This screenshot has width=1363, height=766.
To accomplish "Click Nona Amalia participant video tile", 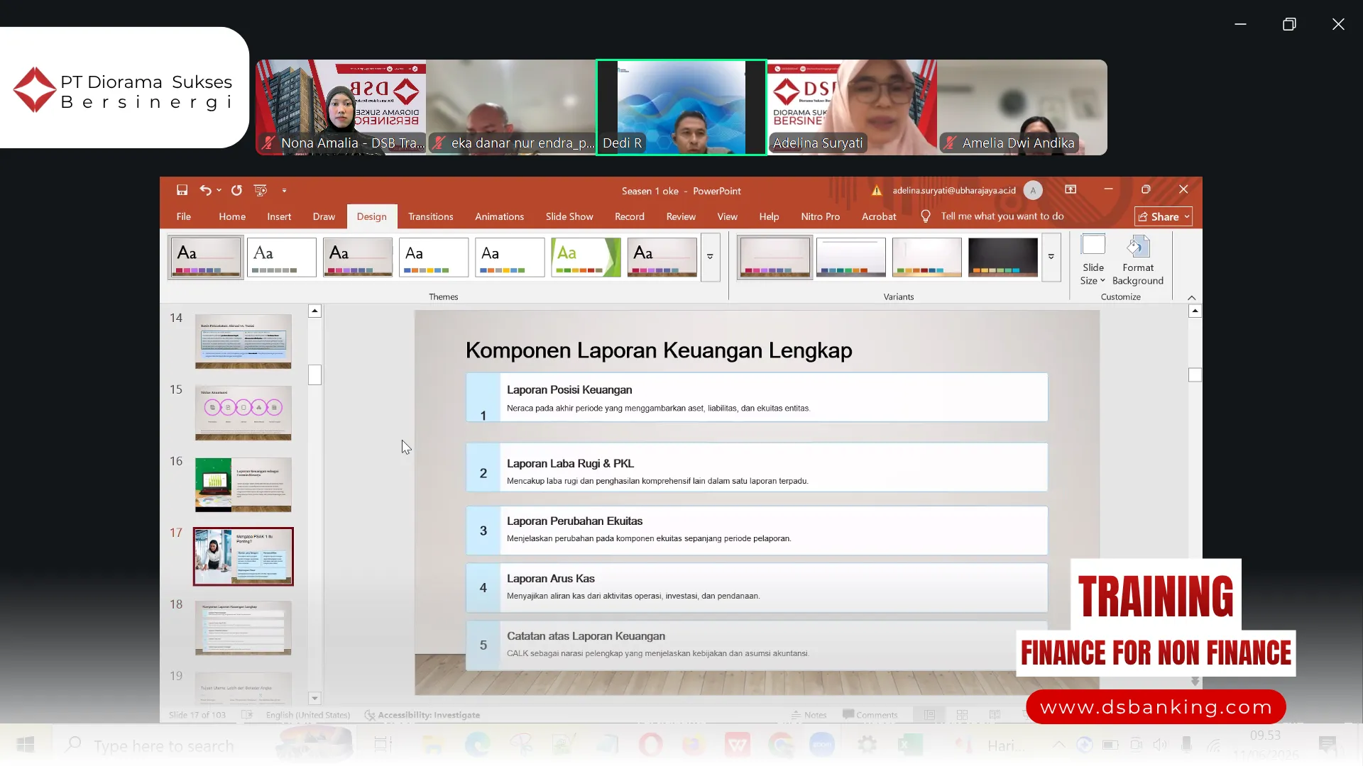I will [341, 107].
